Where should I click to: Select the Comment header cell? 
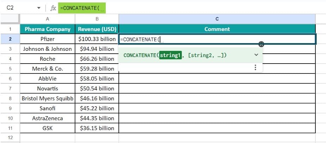click(x=217, y=29)
